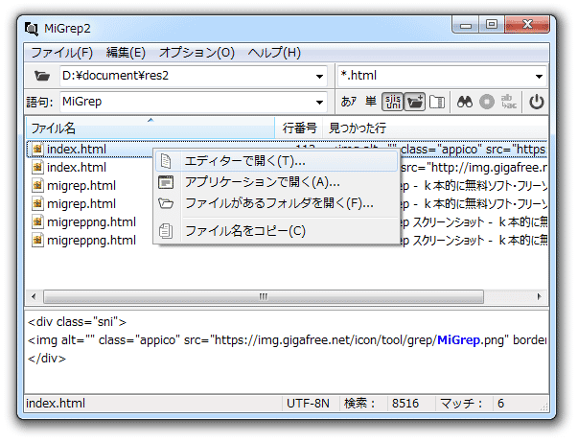Sort by 見つかった行 column header
578x442 pixels.
[x=435, y=128]
